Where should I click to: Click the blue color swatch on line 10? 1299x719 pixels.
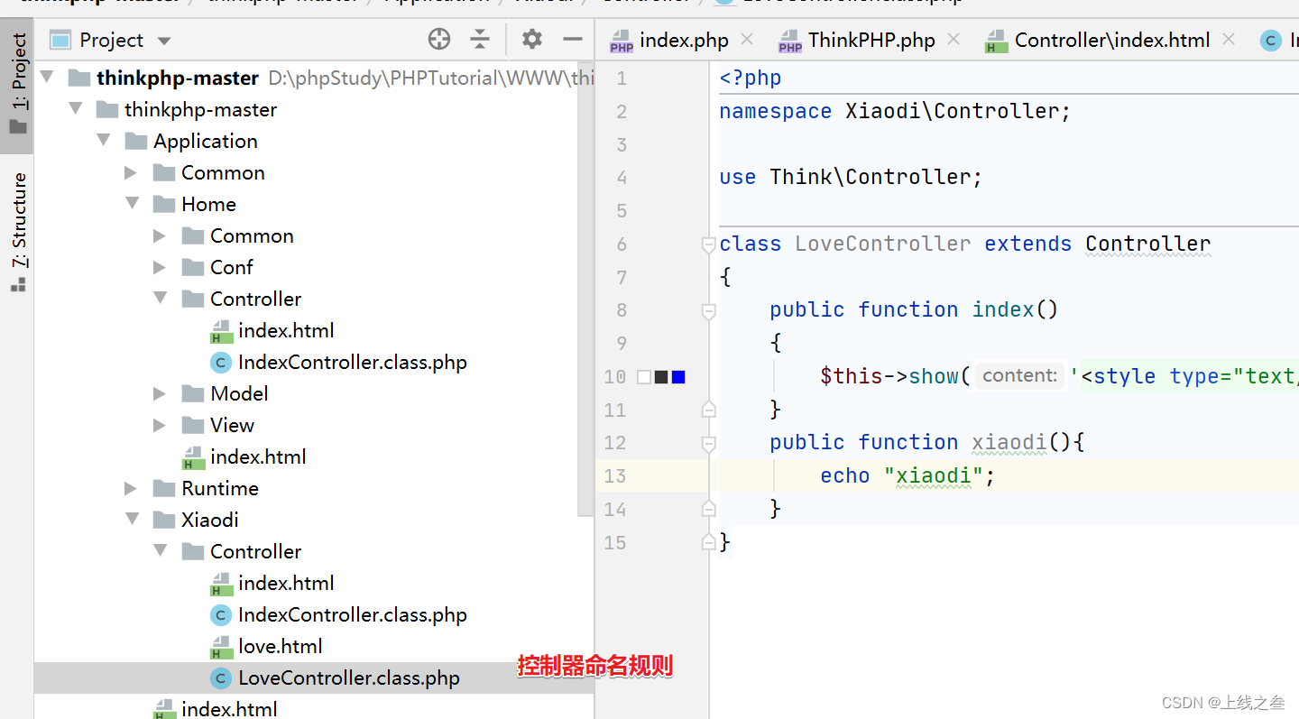point(677,376)
